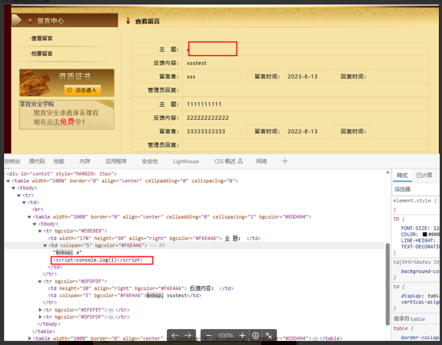This screenshot has height=345, width=442.
Task: Click the 222222222222 feedback cell
Action: click(x=306, y=118)
